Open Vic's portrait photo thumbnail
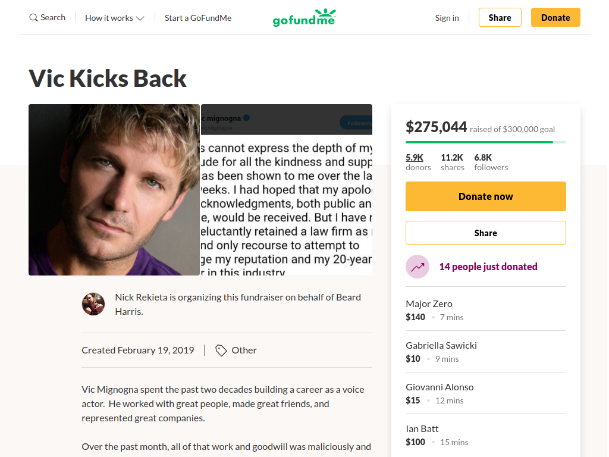The height and width of the screenshot is (457, 609). 114,190
